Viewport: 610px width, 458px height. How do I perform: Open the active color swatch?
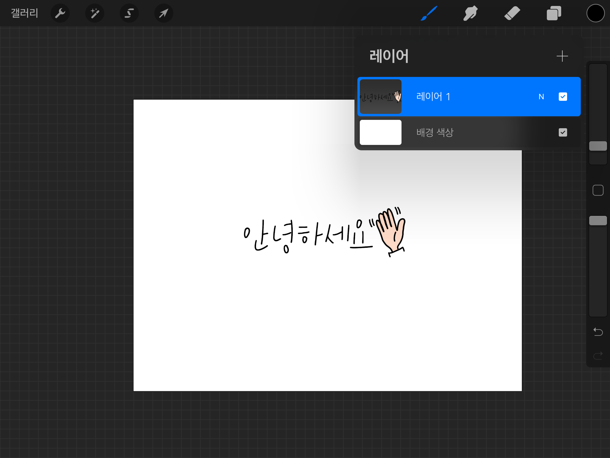click(595, 13)
